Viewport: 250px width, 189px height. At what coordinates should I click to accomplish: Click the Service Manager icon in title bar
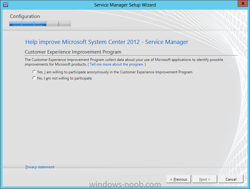[6, 5]
